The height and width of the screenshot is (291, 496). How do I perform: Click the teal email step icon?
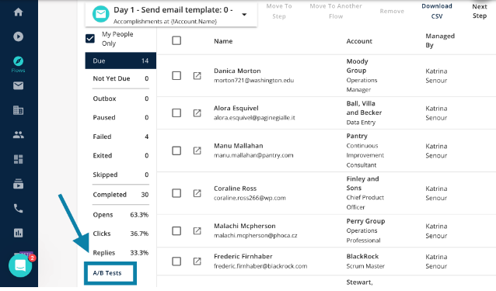(x=100, y=14)
